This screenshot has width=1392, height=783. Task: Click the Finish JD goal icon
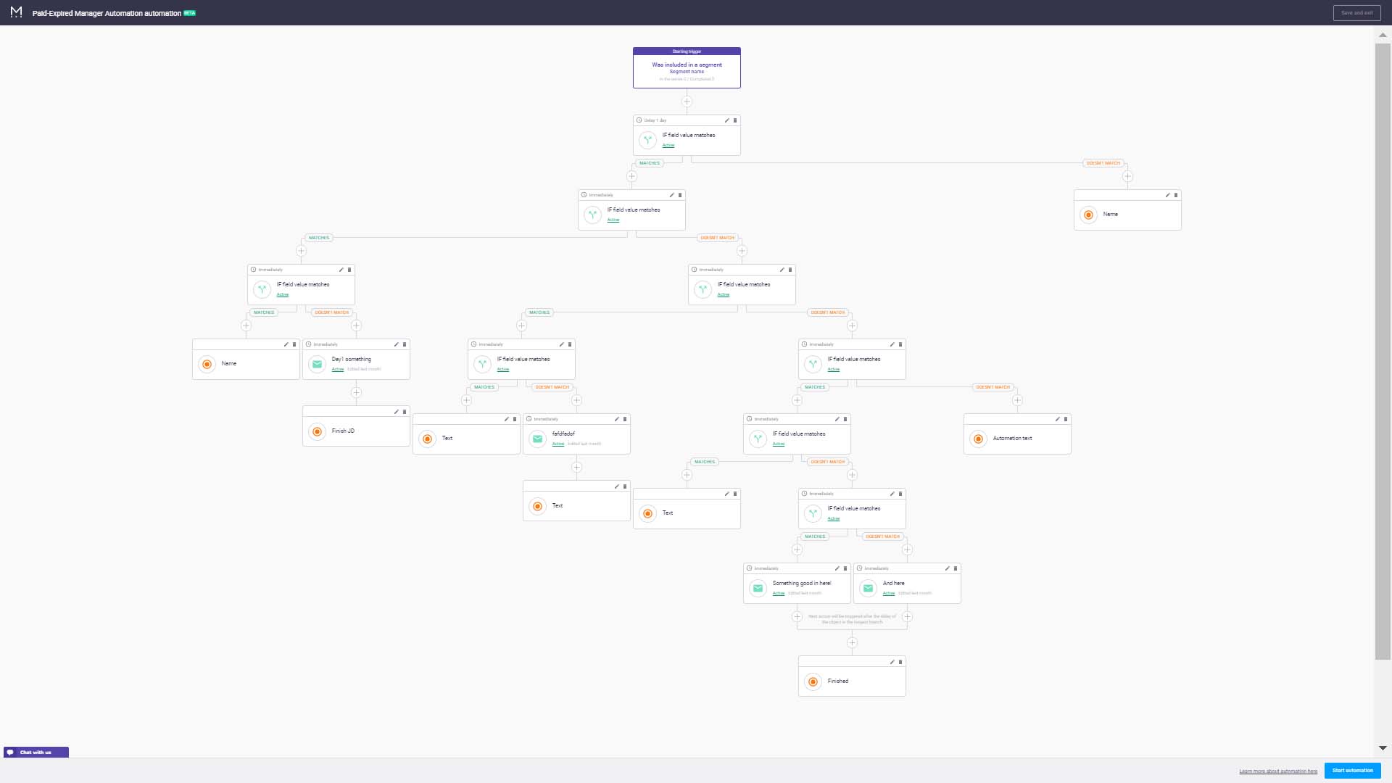317,431
